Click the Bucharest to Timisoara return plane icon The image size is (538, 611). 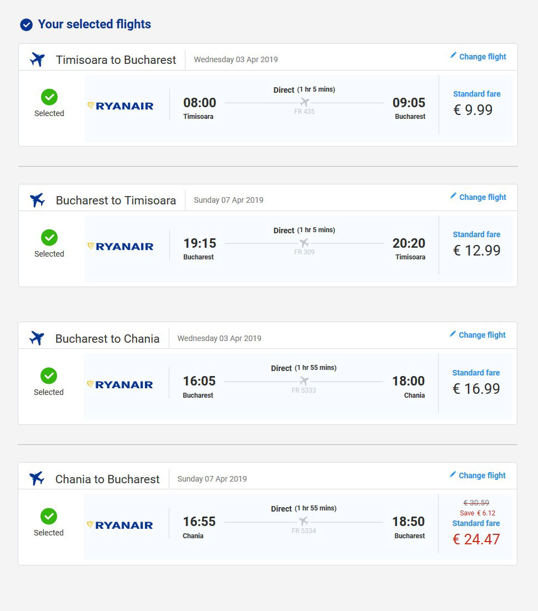(x=37, y=200)
